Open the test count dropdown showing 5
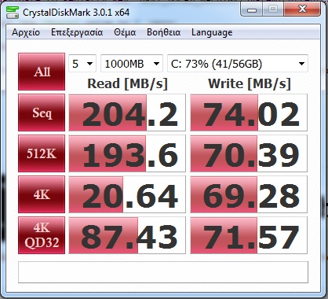The height and width of the screenshot is (299, 328). [82, 64]
